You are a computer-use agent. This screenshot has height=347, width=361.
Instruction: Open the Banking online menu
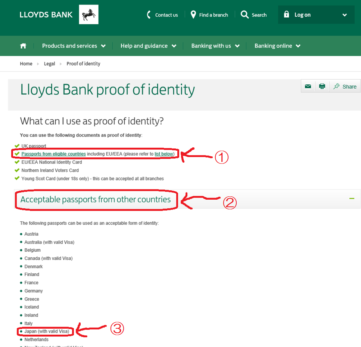(x=277, y=46)
